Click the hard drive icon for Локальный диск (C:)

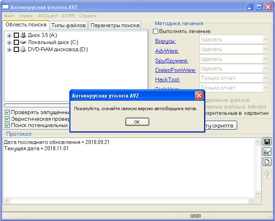pyautogui.click(x=23, y=42)
